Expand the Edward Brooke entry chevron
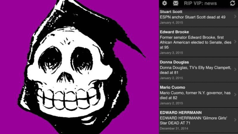The image size is (238, 134). (x=235, y=42)
